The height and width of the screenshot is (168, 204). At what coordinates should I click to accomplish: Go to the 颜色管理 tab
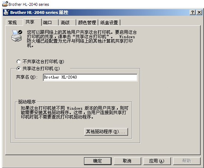(x=87, y=23)
